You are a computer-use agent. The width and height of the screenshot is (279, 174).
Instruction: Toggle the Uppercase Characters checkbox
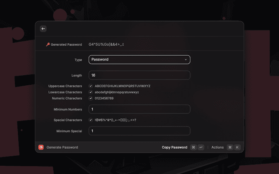91,86
